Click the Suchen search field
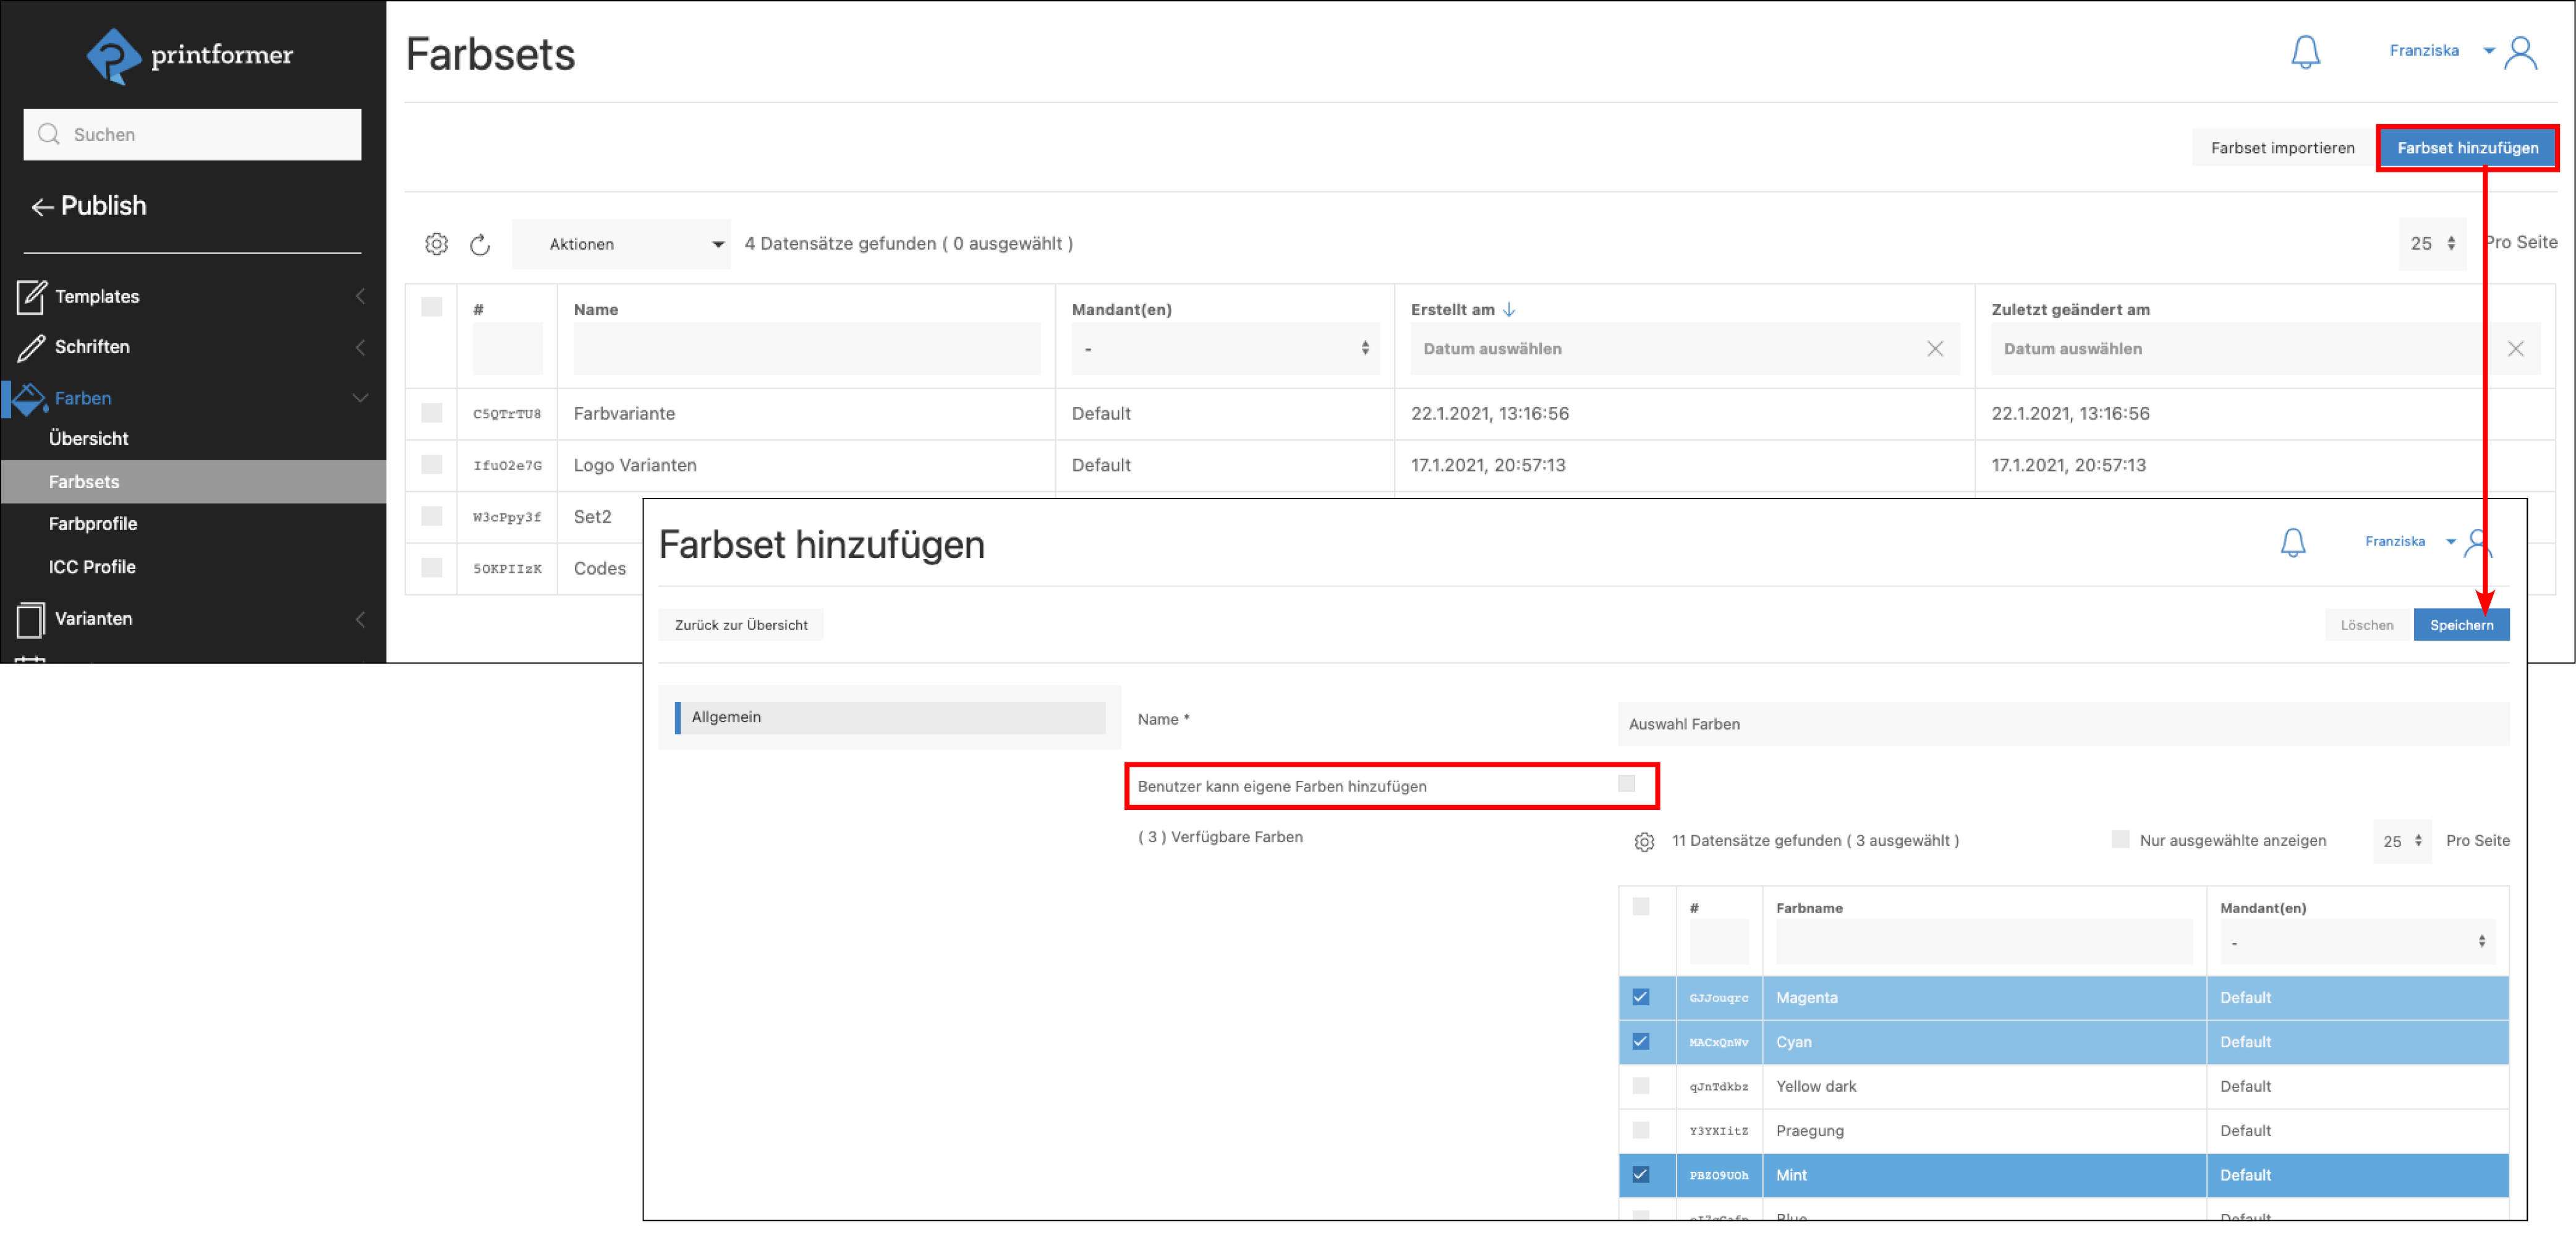The height and width of the screenshot is (1248, 2576). 192,135
